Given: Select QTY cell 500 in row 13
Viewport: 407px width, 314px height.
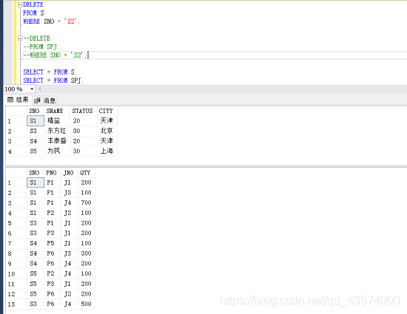Looking at the screenshot, I should tap(86, 304).
